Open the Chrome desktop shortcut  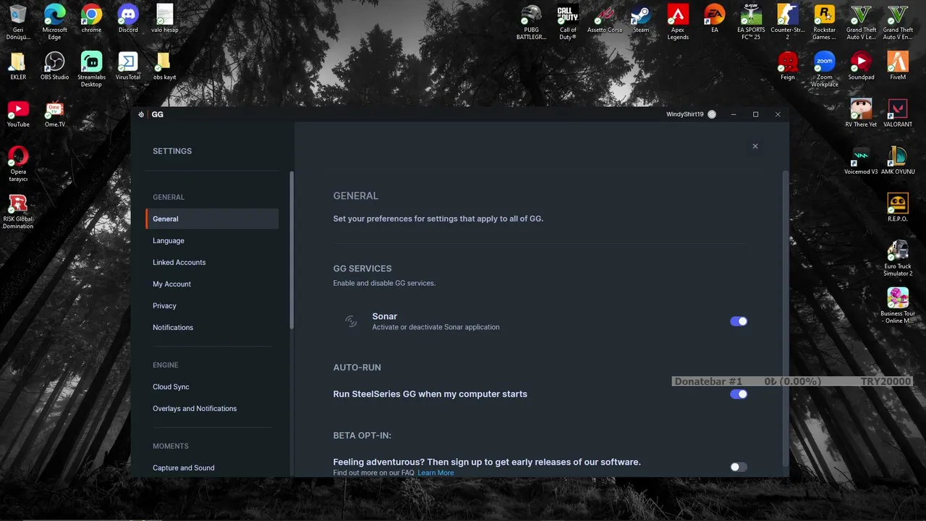[x=91, y=14]
